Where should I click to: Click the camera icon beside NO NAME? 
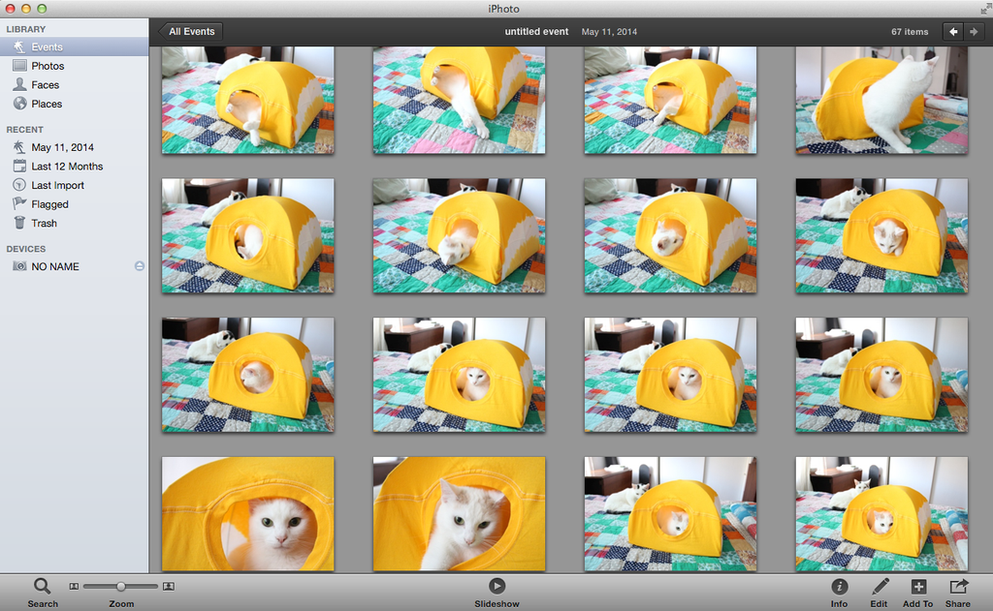pyautogui.click(x=19, y=266)
